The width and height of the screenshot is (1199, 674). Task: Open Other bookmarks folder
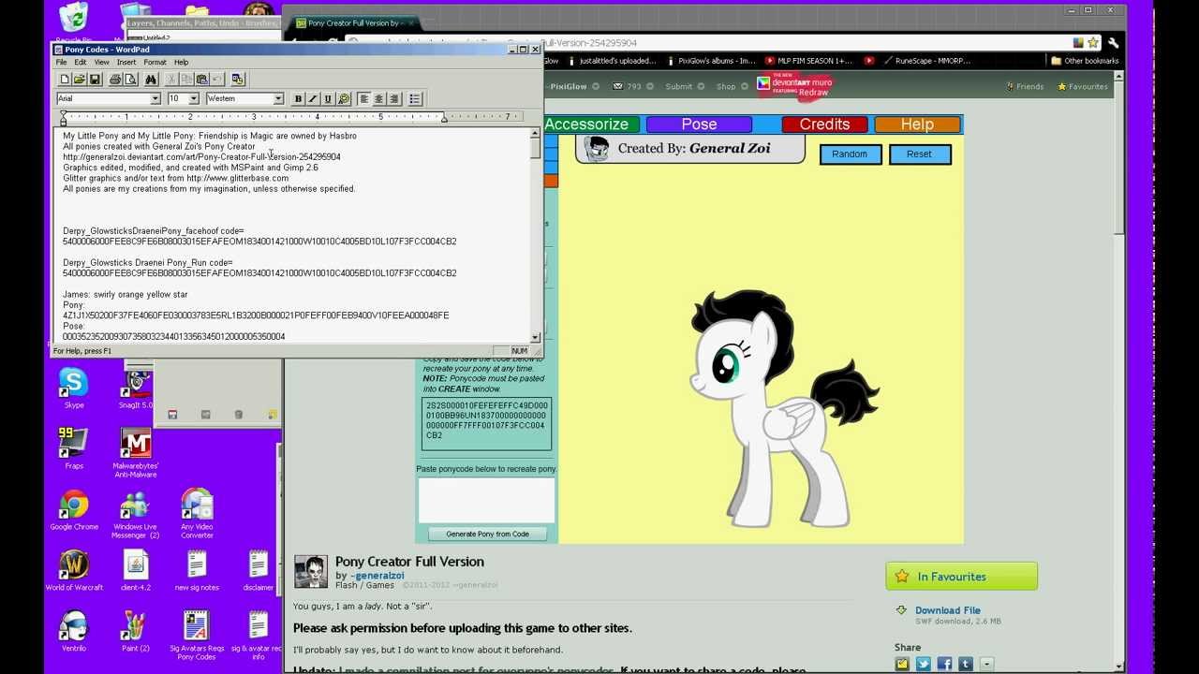pos(1085,61)
